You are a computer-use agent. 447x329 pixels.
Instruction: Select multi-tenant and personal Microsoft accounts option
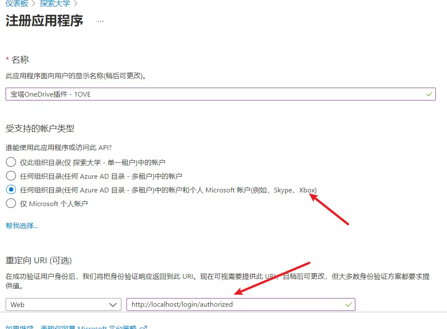11,189
